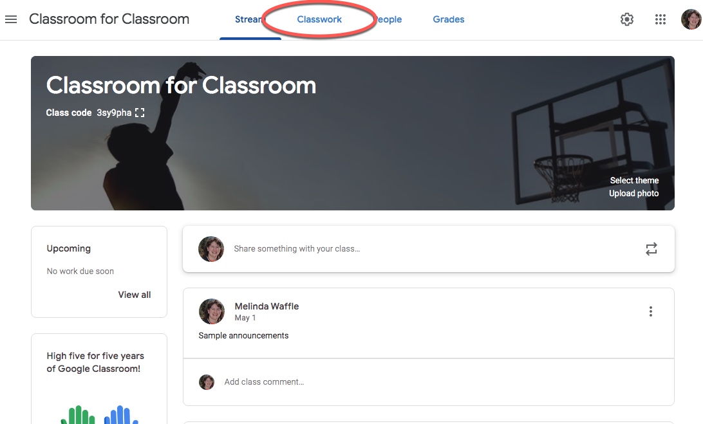Display class code in full screen

coord(140,113)
